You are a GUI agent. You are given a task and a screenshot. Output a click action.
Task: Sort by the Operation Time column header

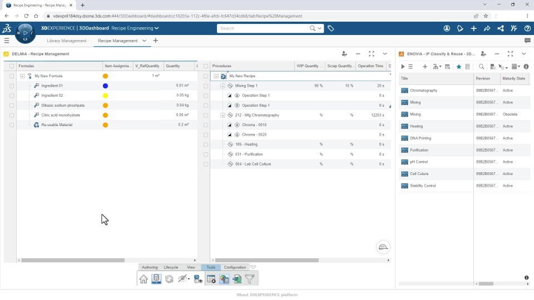370,66
